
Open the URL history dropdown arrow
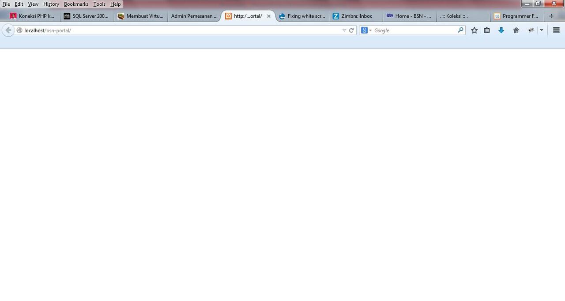pyautogui.click(x=344, y=30)
